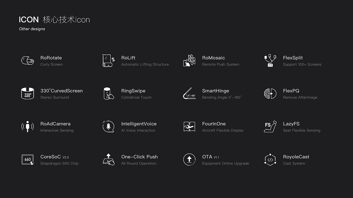Click the ICON 核心技术icon heading
The image size is (353, 198).
(54, 20)
